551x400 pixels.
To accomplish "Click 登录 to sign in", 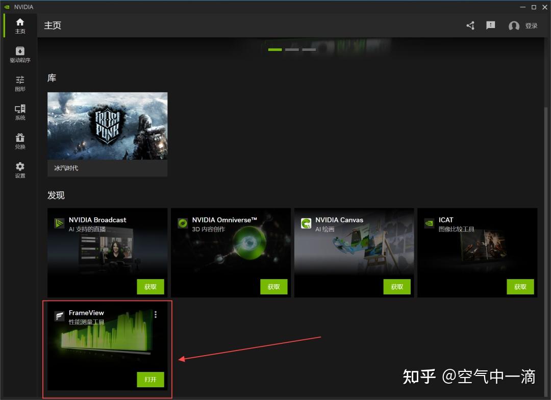I will pyautogui.click(x=531, y=25).
